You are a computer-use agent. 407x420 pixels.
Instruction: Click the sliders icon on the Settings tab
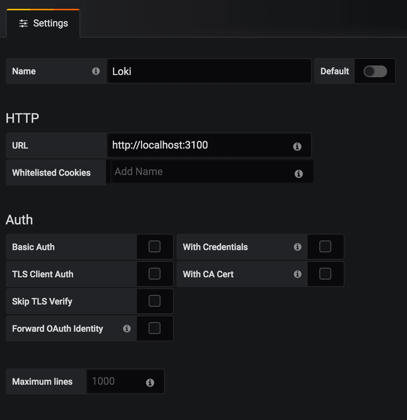24,24
